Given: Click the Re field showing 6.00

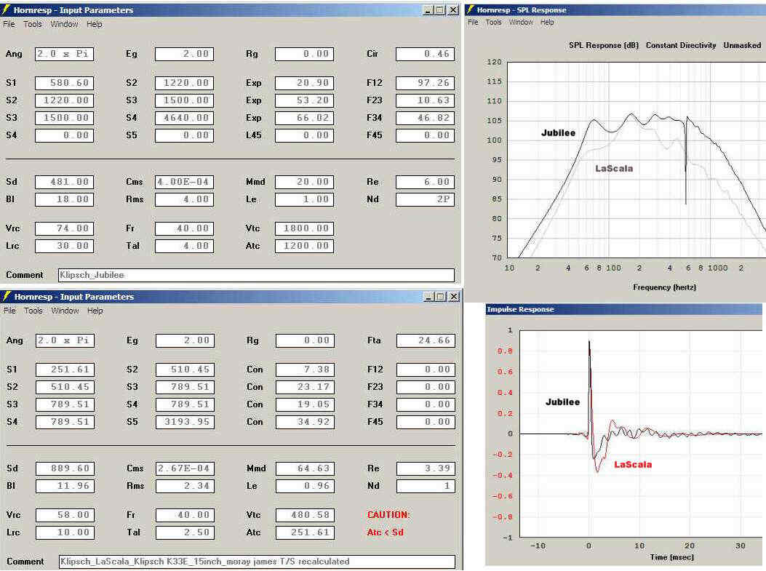Looking at the screenshot, I should (x=425, y=182).
